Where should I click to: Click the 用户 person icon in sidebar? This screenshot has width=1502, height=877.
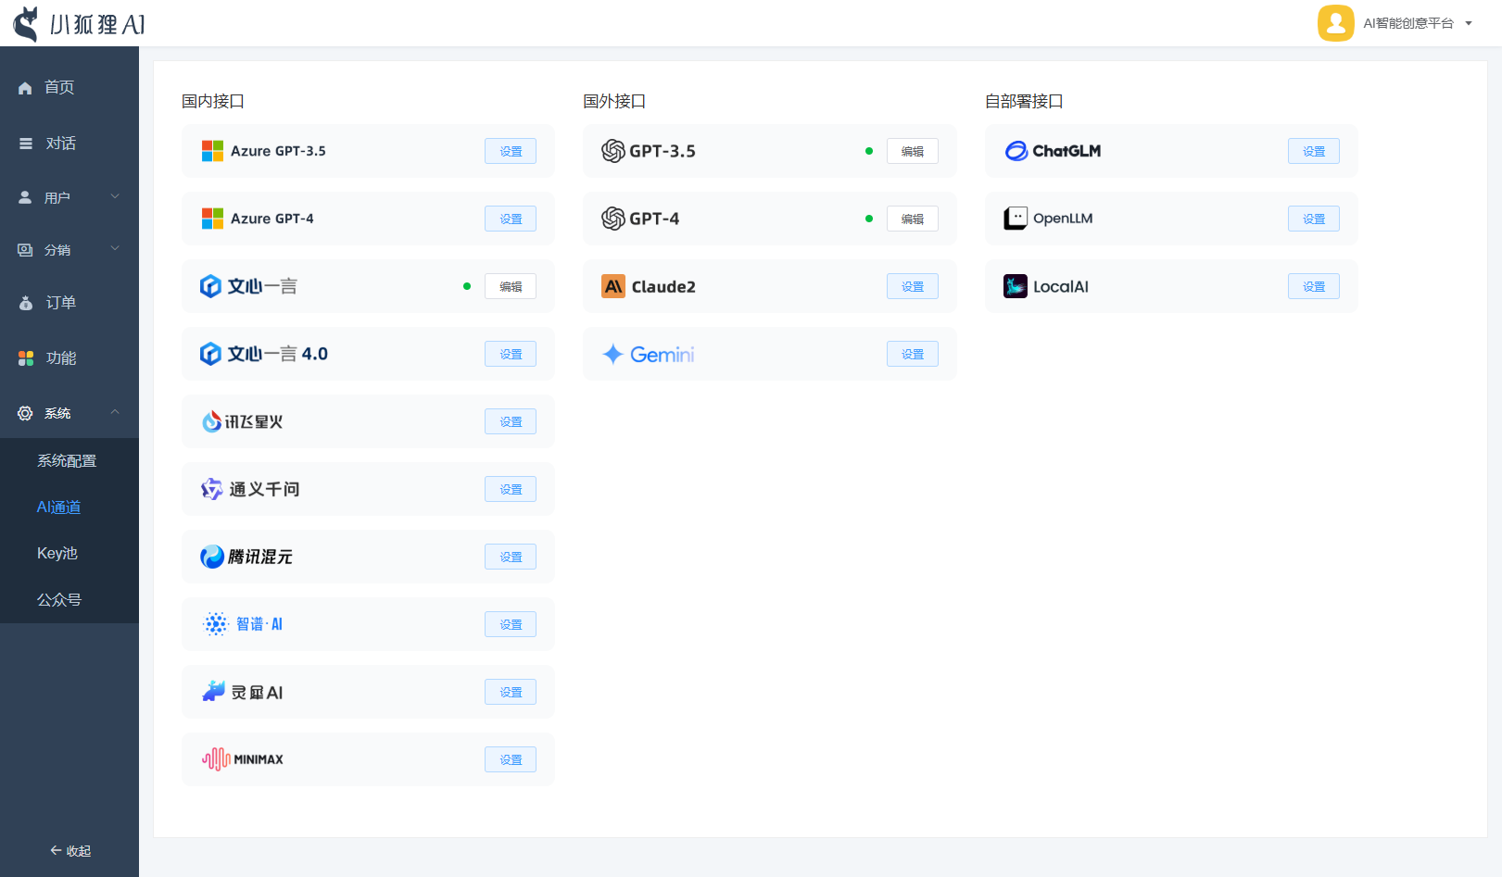25,197
